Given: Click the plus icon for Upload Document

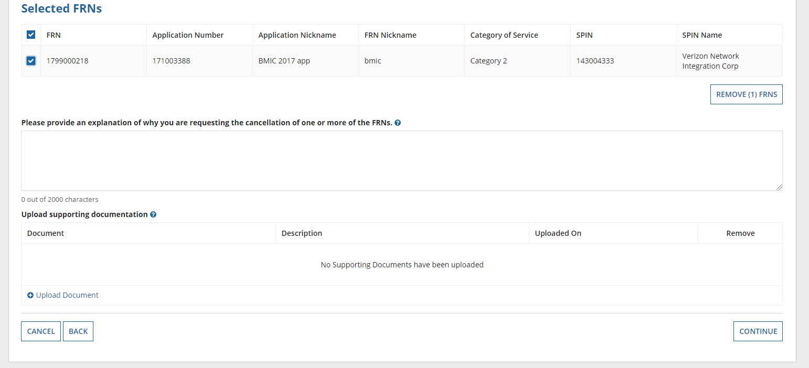Looking at the screenshot, I should (x=30, y=295).
